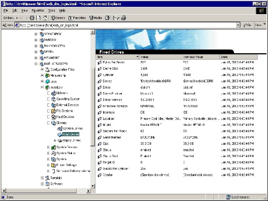Collapse the Inventory tree node
This screenshot has width=268, height=201.
click(42, 87)
